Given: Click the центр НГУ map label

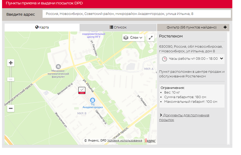Looking at the screenshot, I should (x=92, y=37).
